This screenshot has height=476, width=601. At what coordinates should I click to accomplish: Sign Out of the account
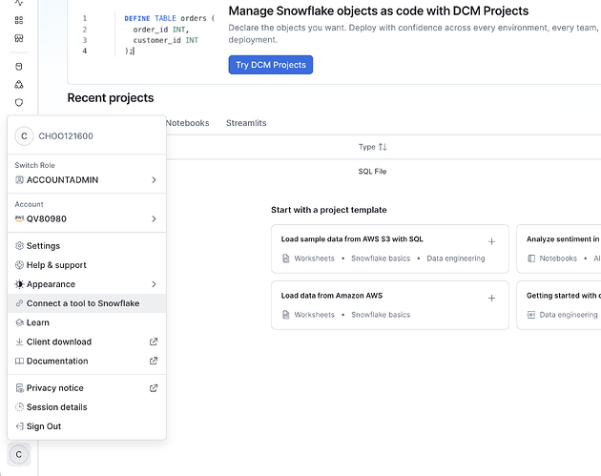coord(87,426)
